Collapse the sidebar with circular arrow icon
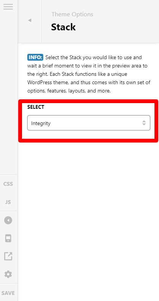This screenshot has width=159, height=301. [8, 220]
